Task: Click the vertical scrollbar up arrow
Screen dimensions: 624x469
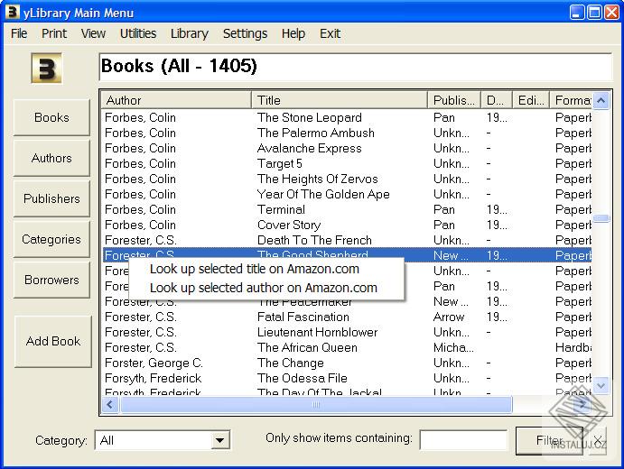Action: pos(601,100)
